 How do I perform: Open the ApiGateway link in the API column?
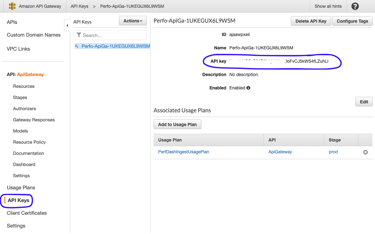(x=280, y=152)
